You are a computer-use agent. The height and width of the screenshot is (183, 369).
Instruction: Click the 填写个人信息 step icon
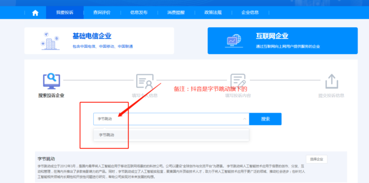[145, 81]
